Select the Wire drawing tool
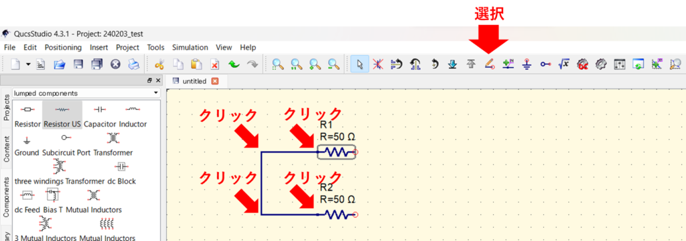 489,64
